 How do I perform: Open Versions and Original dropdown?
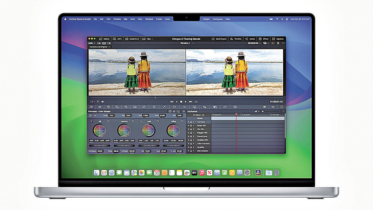pos(100,47)
